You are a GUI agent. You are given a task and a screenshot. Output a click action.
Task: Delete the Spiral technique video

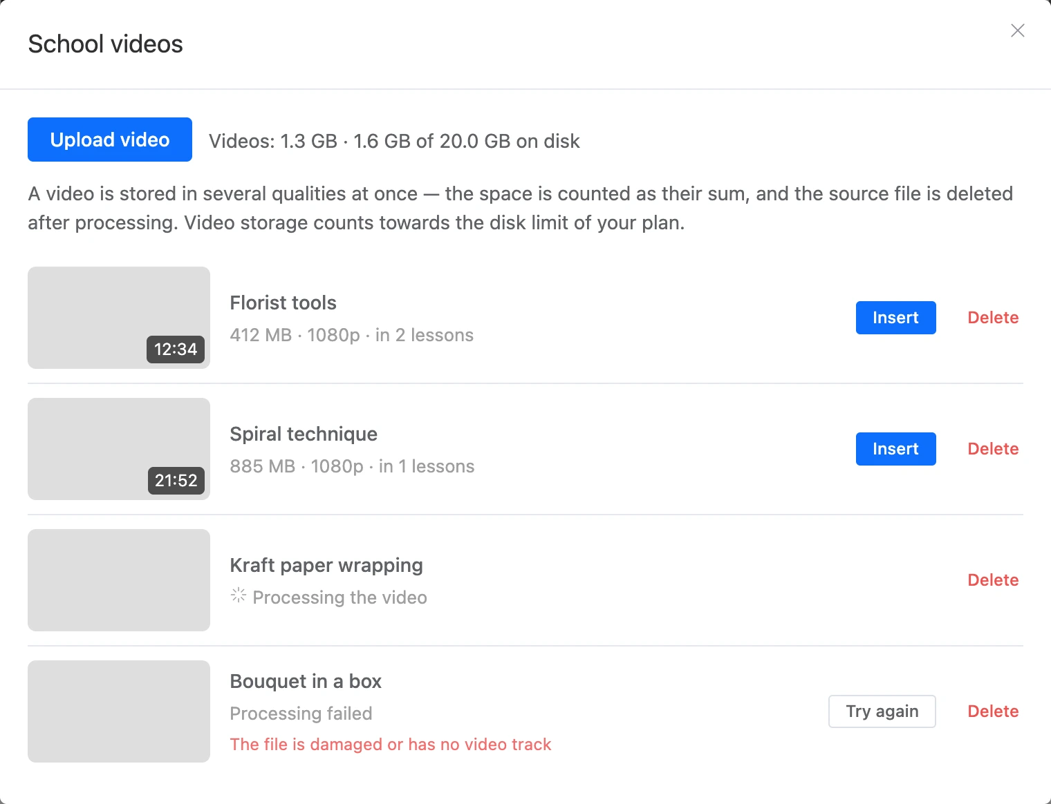point(993,449)
